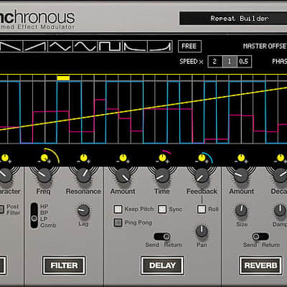Image resolution: width=287 pixels, height=287 pixels.
Task: Click the delay Time knob
Action: click(162, 176)
